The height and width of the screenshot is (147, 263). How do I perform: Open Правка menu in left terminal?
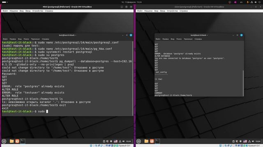(13, 39)
